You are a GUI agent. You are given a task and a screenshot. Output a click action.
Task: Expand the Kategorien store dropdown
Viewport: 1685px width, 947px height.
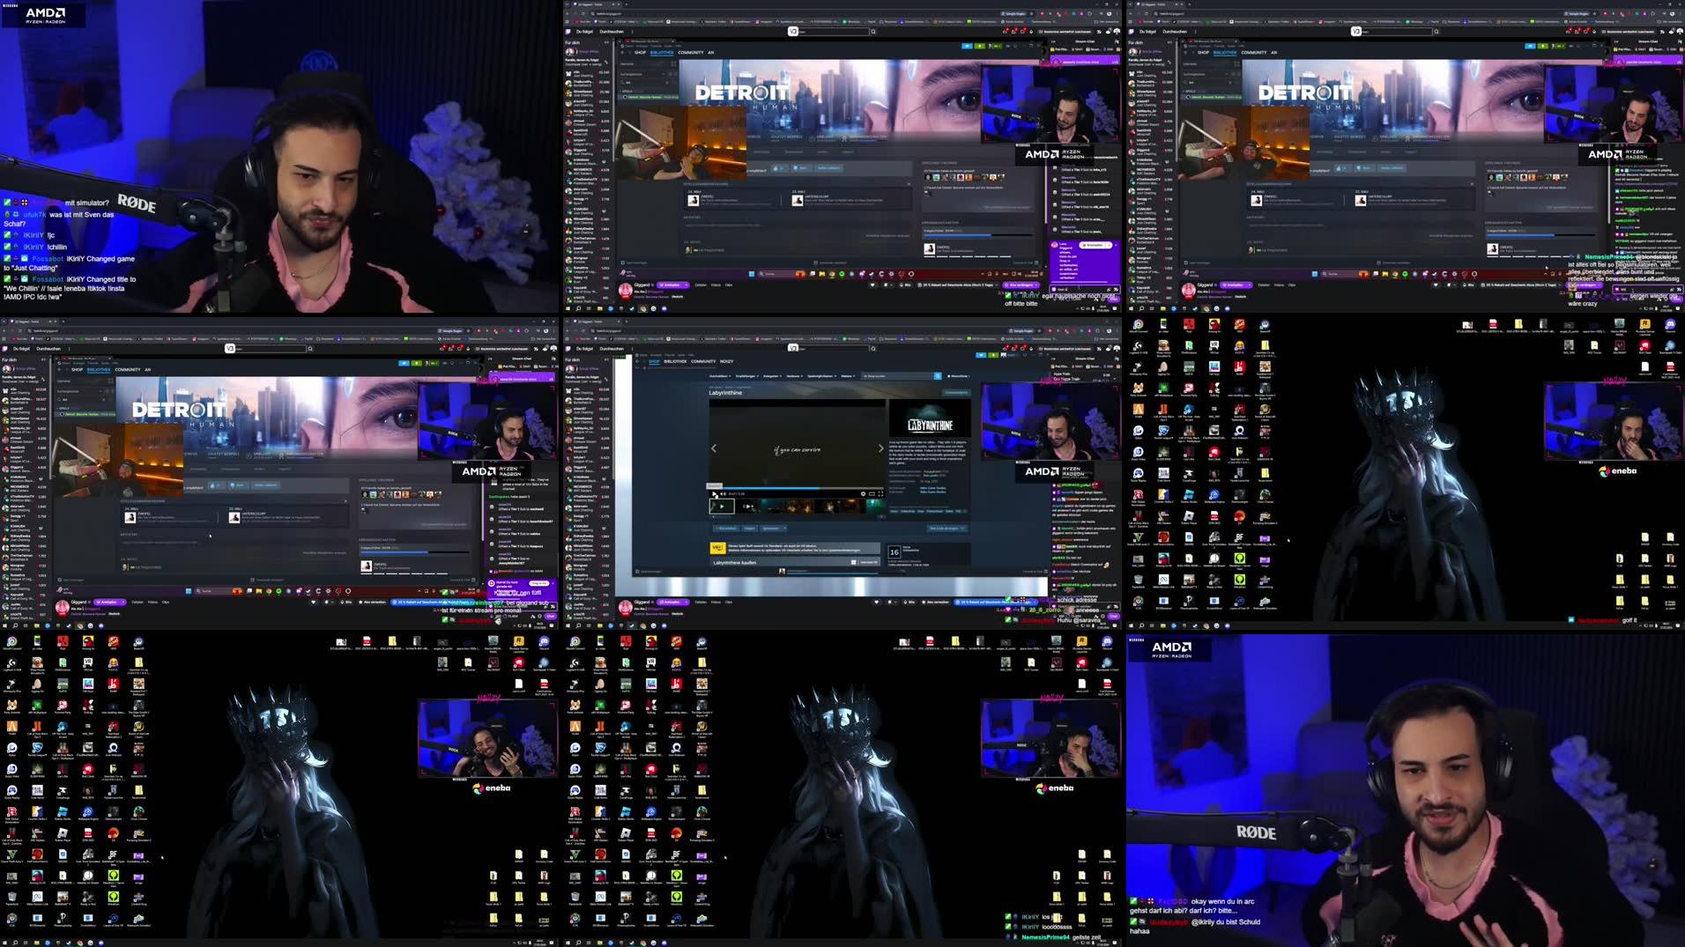click(x=771, y=376)
